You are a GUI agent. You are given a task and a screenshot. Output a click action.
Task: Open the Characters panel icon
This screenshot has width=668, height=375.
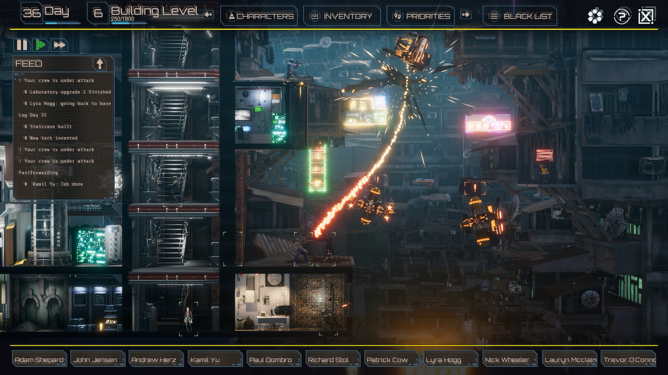[x=231, y=16]
